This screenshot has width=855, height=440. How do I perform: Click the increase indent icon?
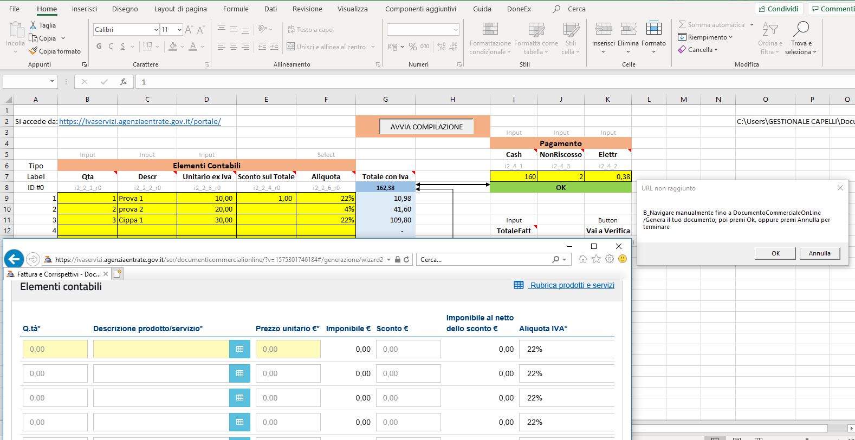click(275, 47)
